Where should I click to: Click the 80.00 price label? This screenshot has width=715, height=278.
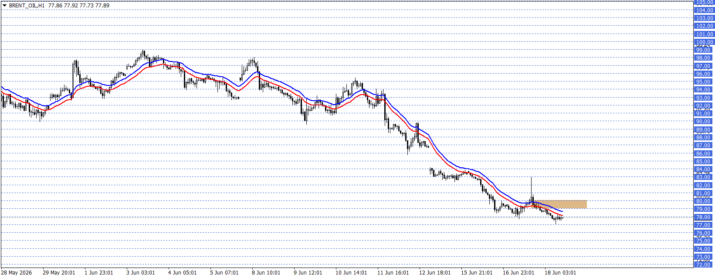point(704,201)
